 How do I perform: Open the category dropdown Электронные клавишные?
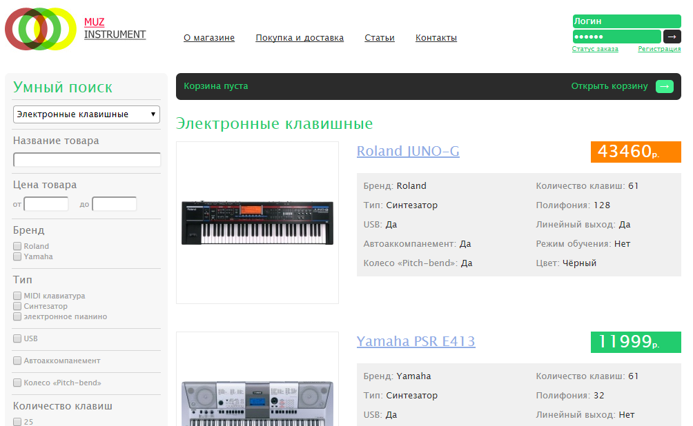(87, 114)
